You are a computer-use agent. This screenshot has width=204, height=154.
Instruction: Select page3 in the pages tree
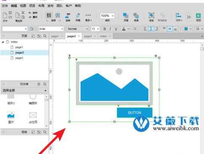pyautogui.click(x=19, y=58)
